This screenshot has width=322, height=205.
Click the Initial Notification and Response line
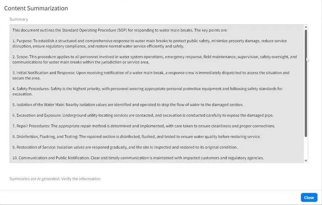151,75
